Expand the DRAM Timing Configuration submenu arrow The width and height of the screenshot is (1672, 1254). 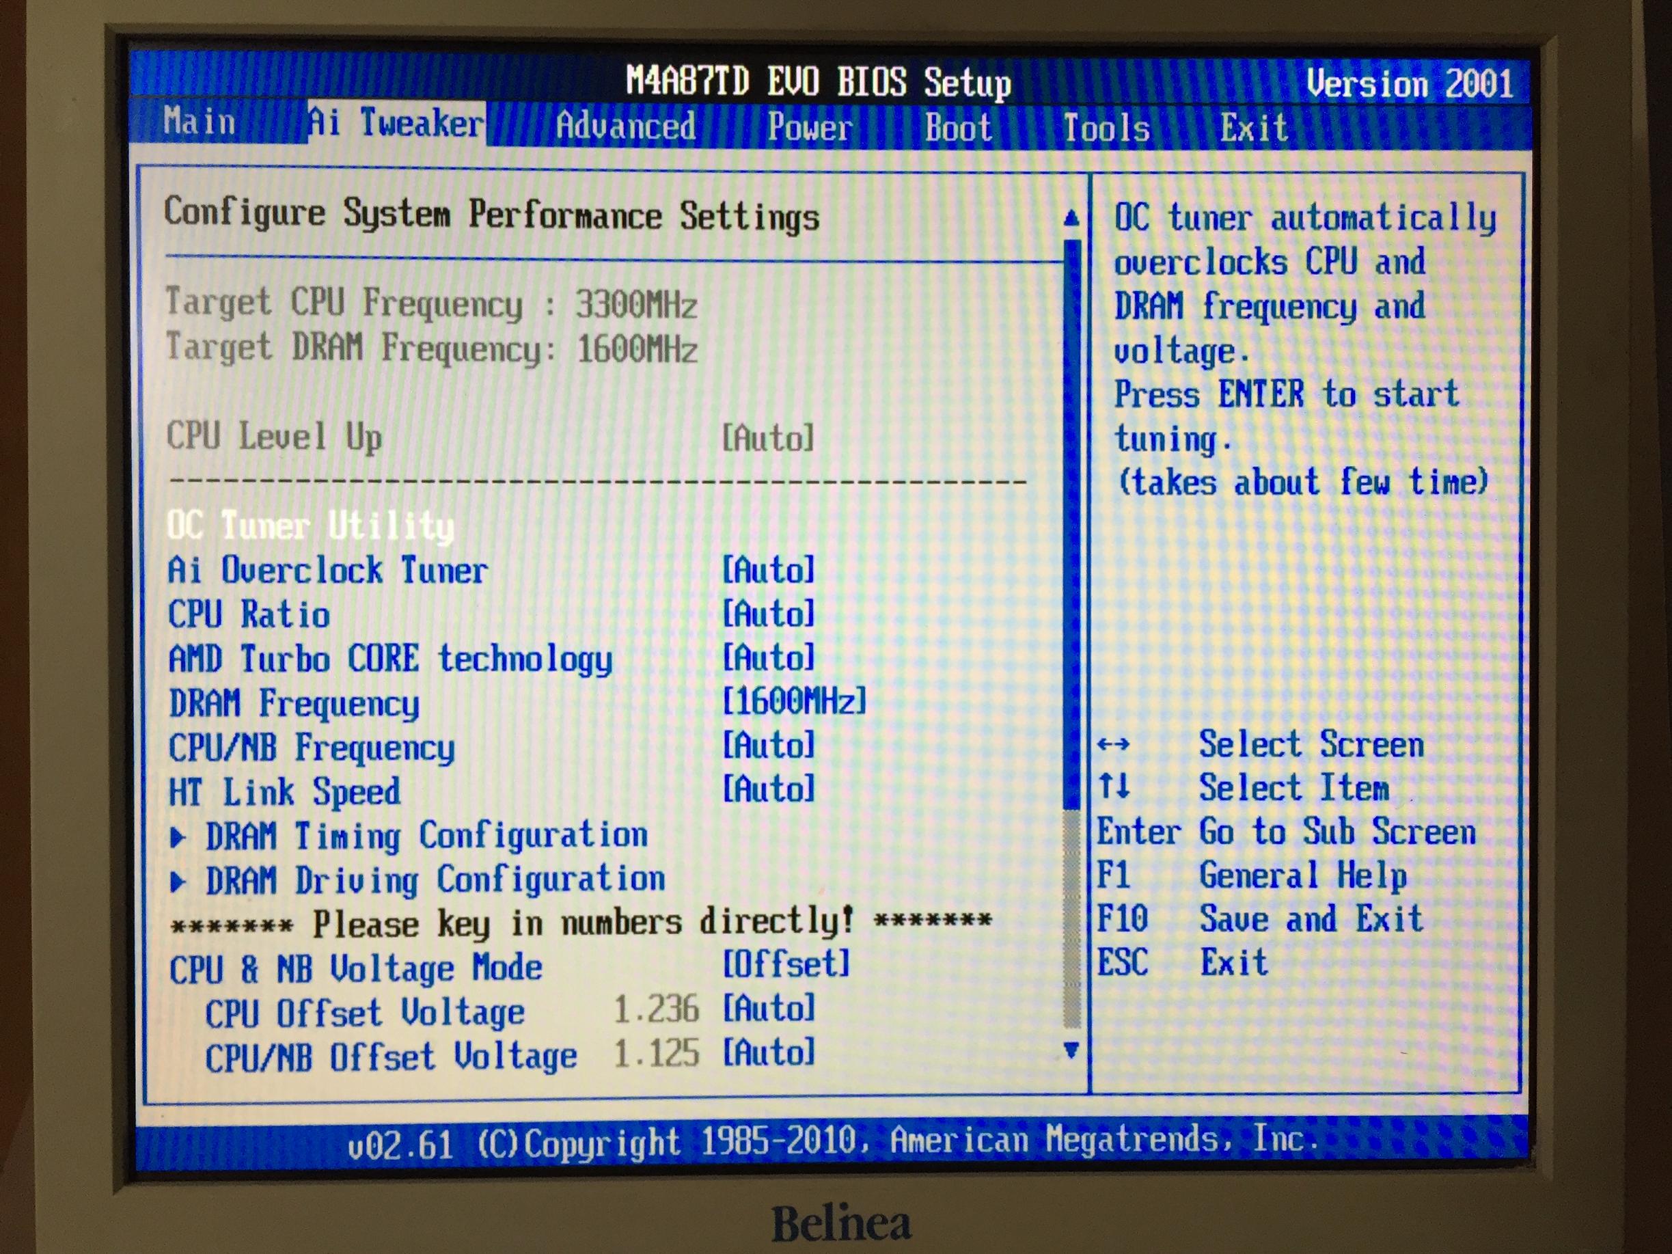click(x=178, y=836)
